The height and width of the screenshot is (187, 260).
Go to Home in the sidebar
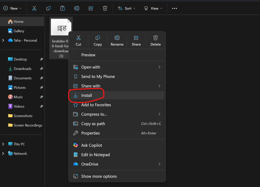click(22, 22)
